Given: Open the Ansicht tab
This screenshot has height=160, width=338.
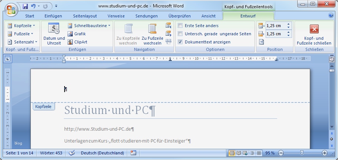Looking at the screenshot, I should point(209,16).
